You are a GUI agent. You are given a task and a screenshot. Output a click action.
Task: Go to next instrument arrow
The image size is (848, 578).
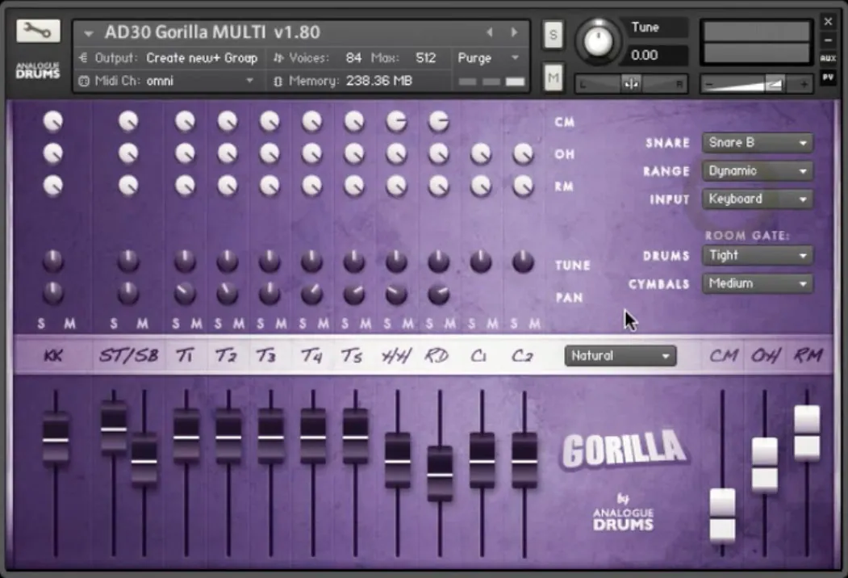coord(514,32)
